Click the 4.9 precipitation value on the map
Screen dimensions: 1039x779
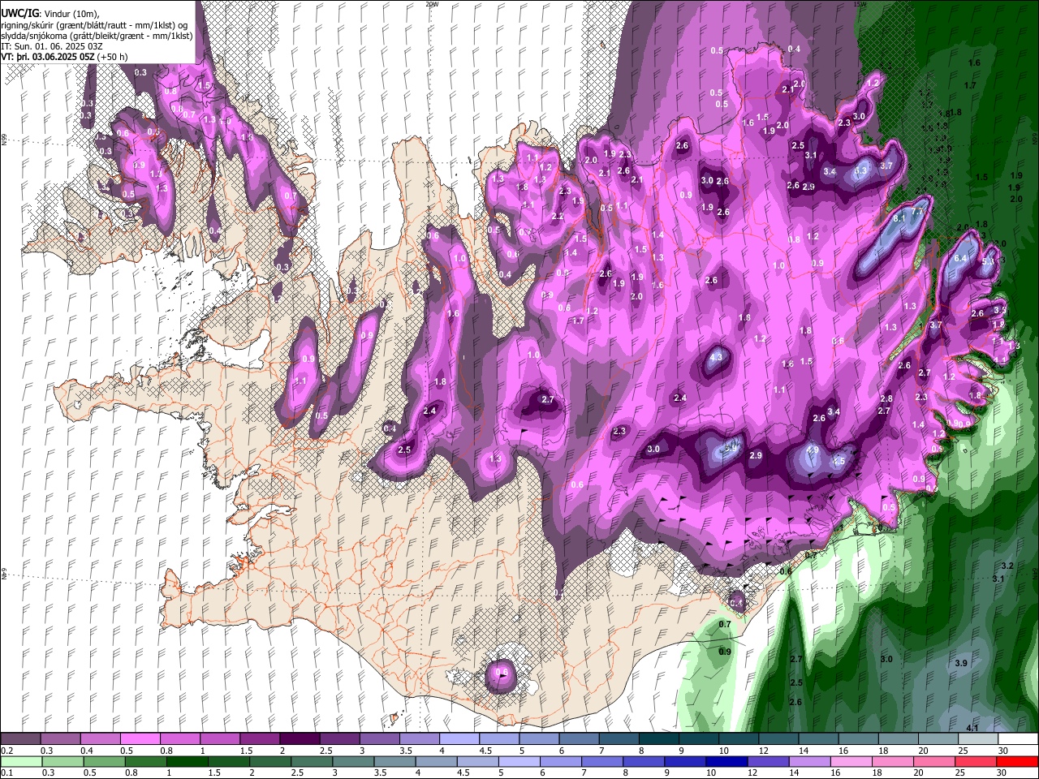pyautogui.click(x=813, y=450)
